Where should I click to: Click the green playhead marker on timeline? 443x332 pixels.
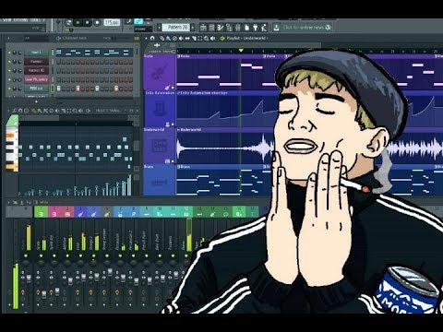[x=241, y=50]
